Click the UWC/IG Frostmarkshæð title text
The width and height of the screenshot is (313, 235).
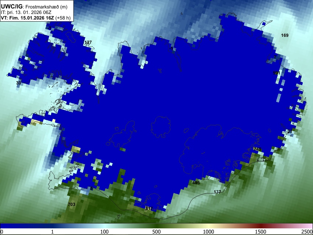[x=34, y=7]
